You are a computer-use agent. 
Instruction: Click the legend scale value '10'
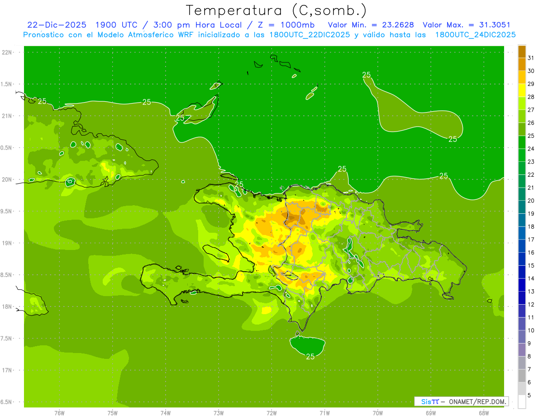tap(531, 330)
